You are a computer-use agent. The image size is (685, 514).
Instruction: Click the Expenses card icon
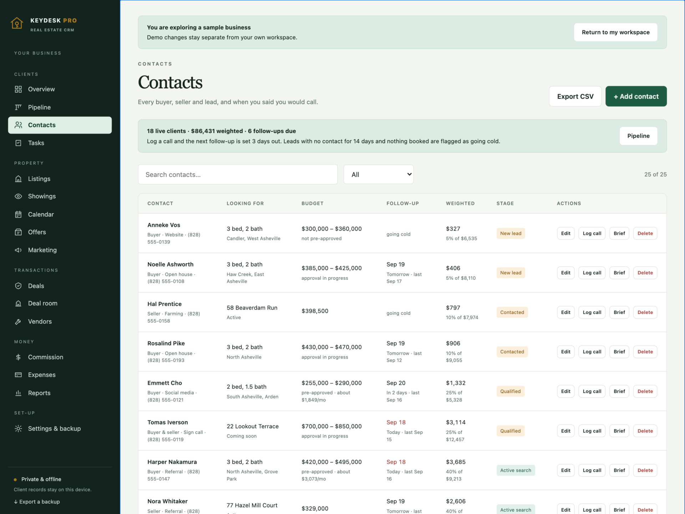[x=18, y=375]
